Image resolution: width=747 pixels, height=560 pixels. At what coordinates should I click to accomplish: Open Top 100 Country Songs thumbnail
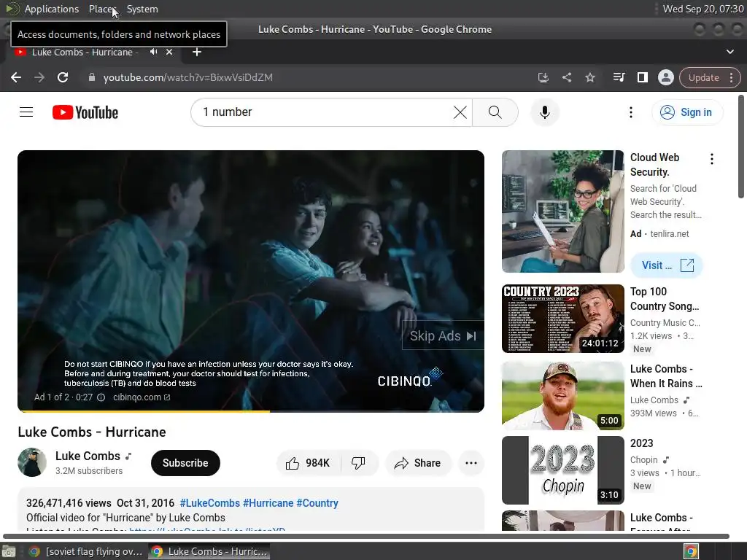tap(562, 319)
